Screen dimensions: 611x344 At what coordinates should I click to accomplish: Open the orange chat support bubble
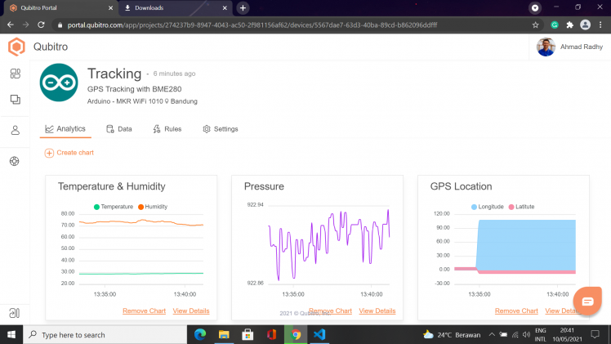click(x=587, y=302)
